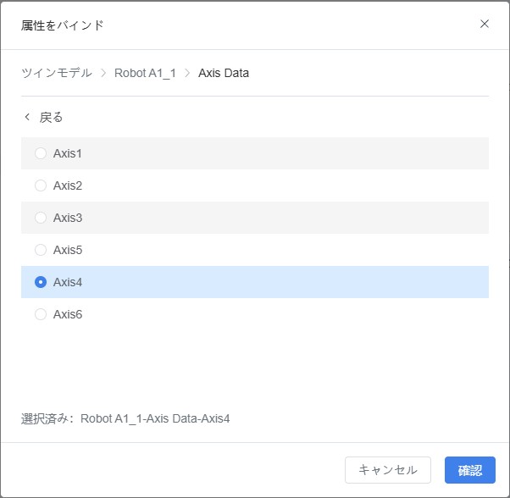Select the Axis Data breadcrumb item
This screenshot has height=498, width=510.
coord(224,73)
